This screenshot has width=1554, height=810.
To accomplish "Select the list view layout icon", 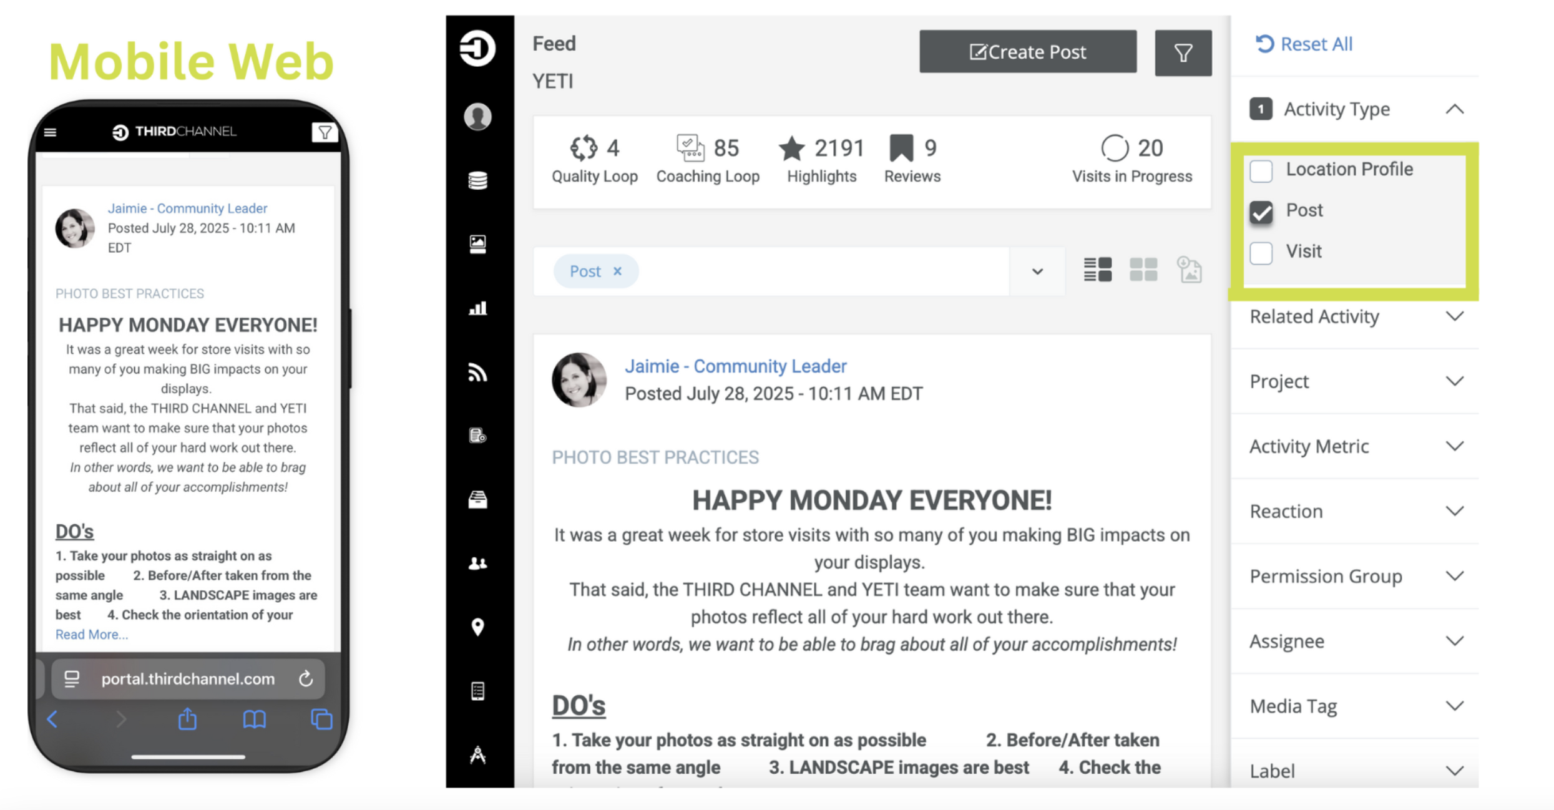I will [1097, 270].
